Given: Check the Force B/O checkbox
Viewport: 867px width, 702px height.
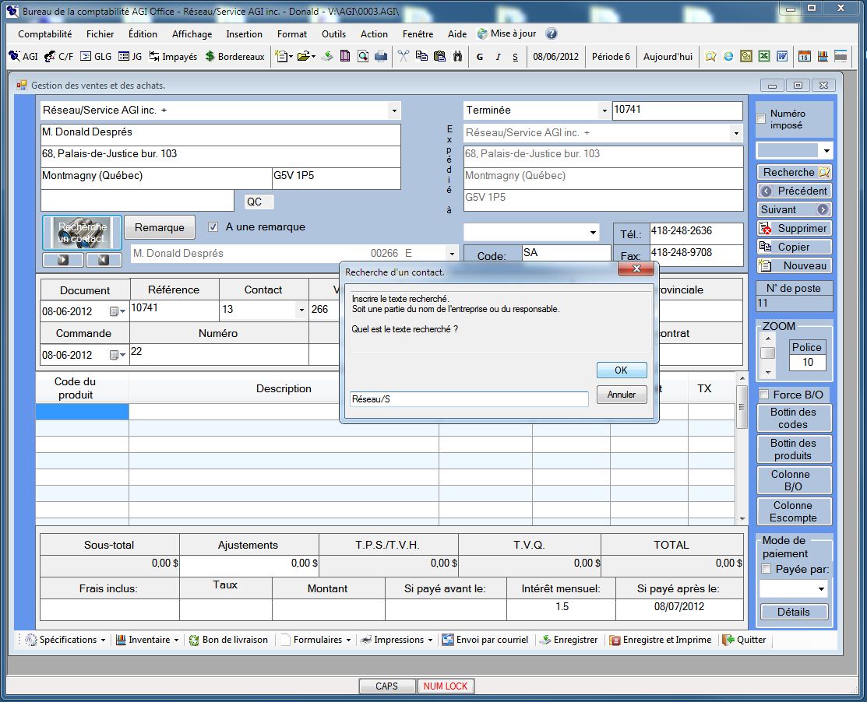Looking at the screenshot, I should [x=764, y=395].
